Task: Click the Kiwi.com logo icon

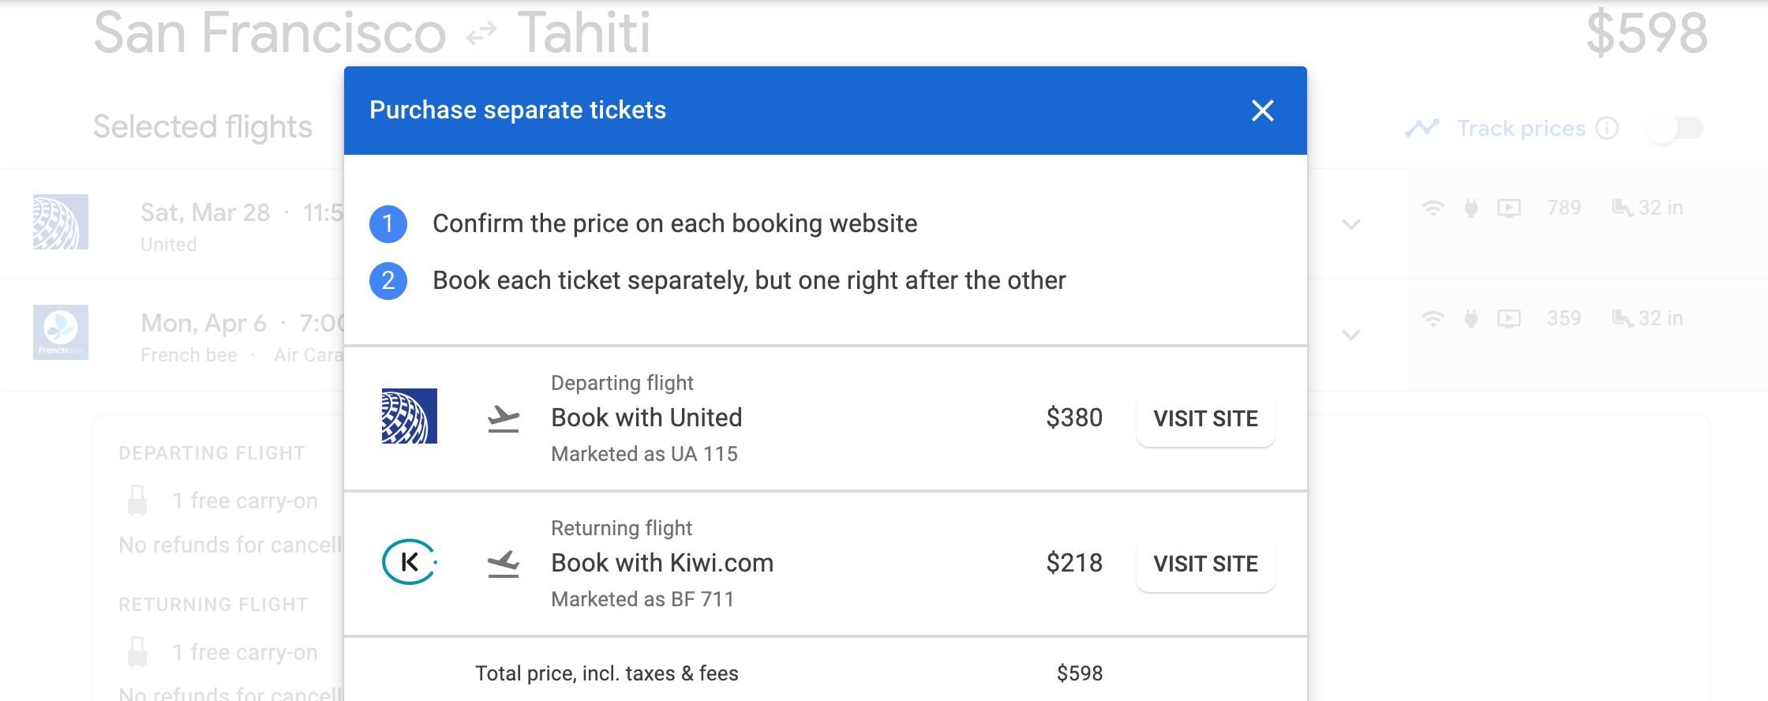Action: tap(409, 562)
